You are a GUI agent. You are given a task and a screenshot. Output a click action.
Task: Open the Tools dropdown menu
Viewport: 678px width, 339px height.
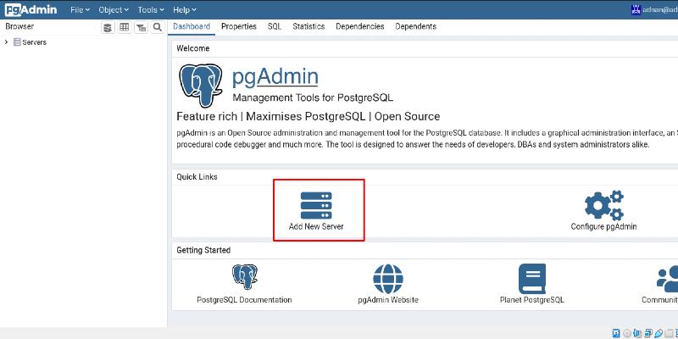pyautogui.click(x=151, y=9)
